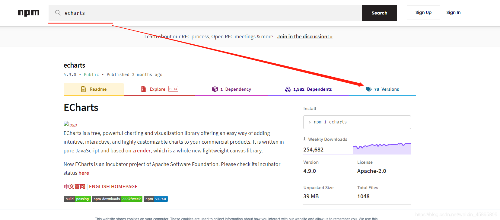The image size is (500, 220).
Task: Click the Install label in sidebar
Action: [310, 109]
